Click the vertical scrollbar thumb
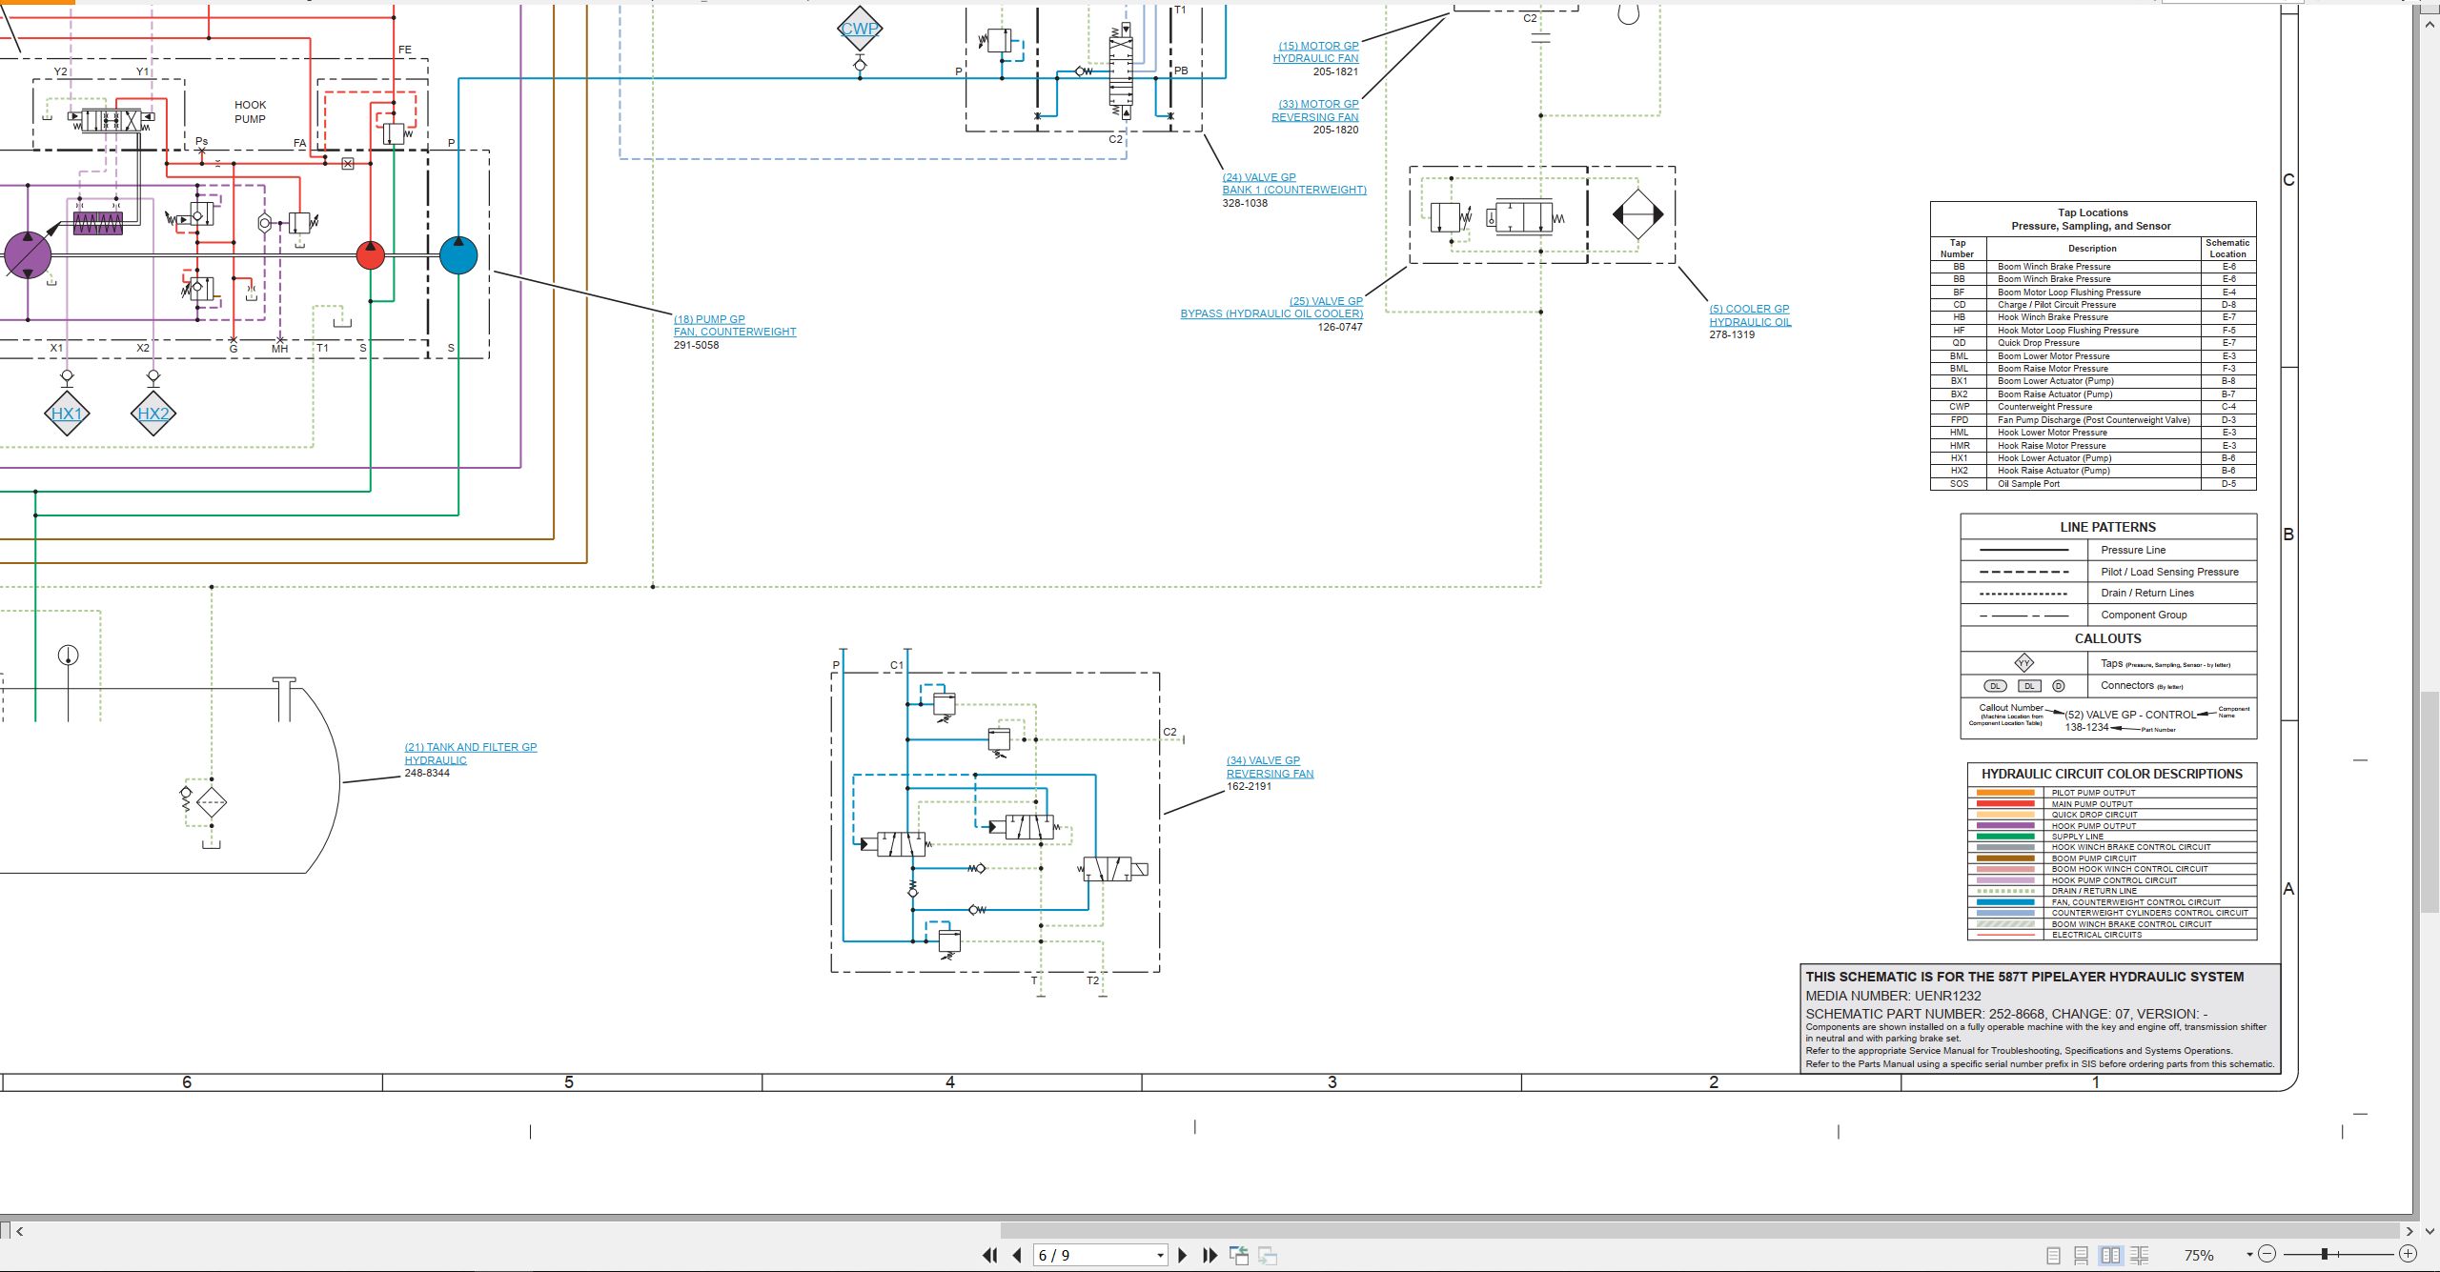Image resolution: width=2440 pixels, height=1272 pixels. coord(2430,803)
